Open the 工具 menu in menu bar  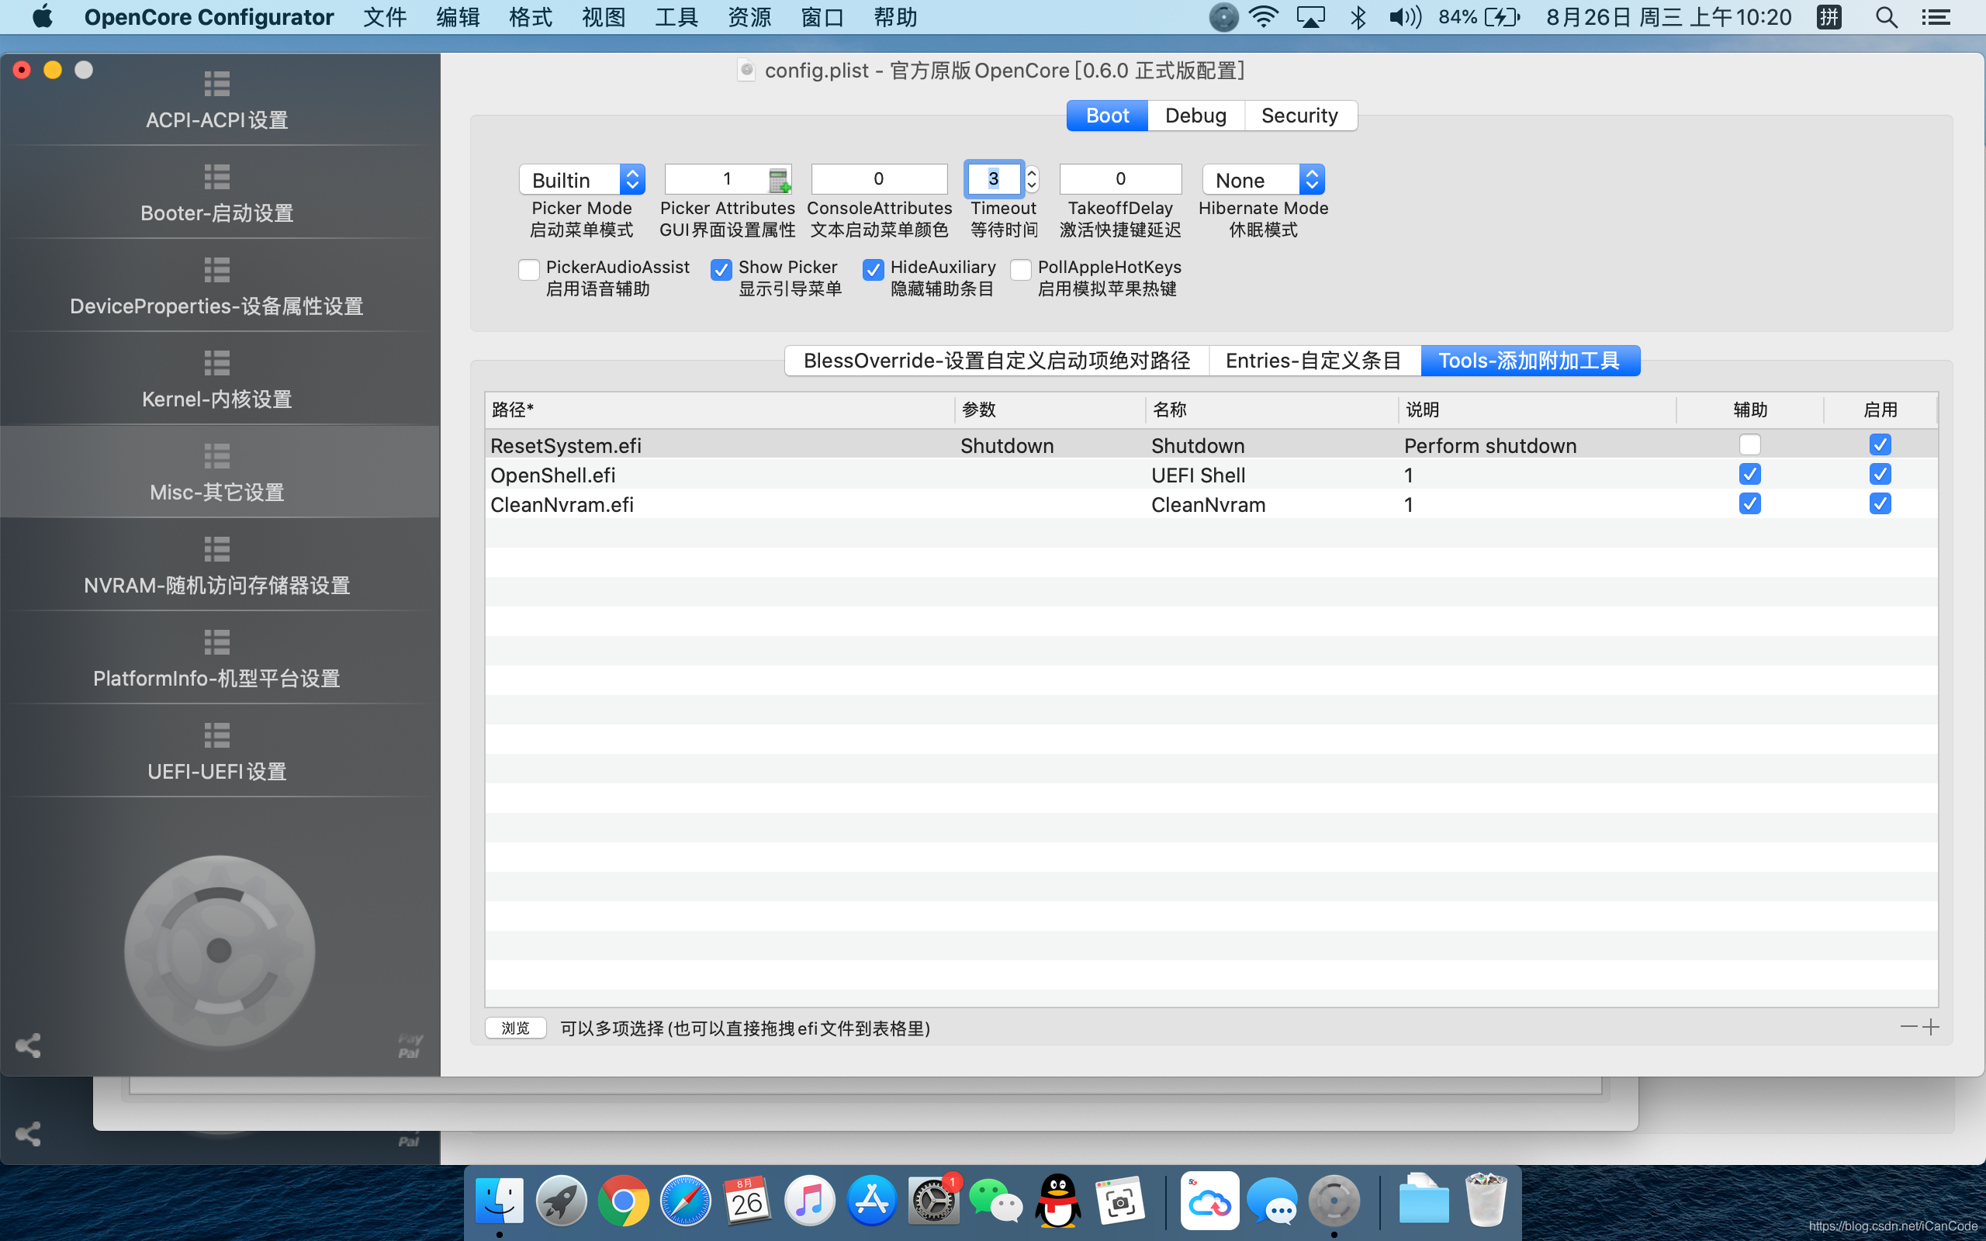point(676,17)
